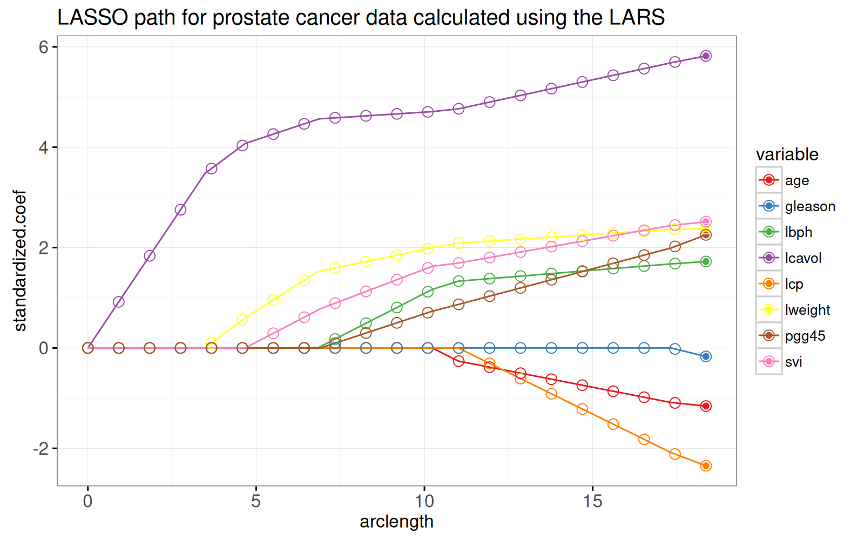
Task: Click the pgg45 legend brown swatch
Action: (x=769, y=335)
